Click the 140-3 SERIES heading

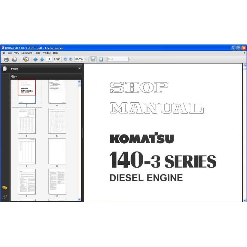coord(163,160)
